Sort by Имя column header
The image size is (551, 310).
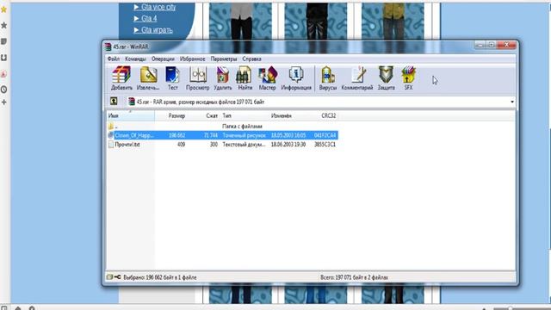point(130,115)
